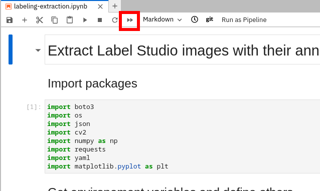Viewport: 320px width, 191px height.
Task: Save the notebook with the floppy disk icon
Action: coord(10,20)
